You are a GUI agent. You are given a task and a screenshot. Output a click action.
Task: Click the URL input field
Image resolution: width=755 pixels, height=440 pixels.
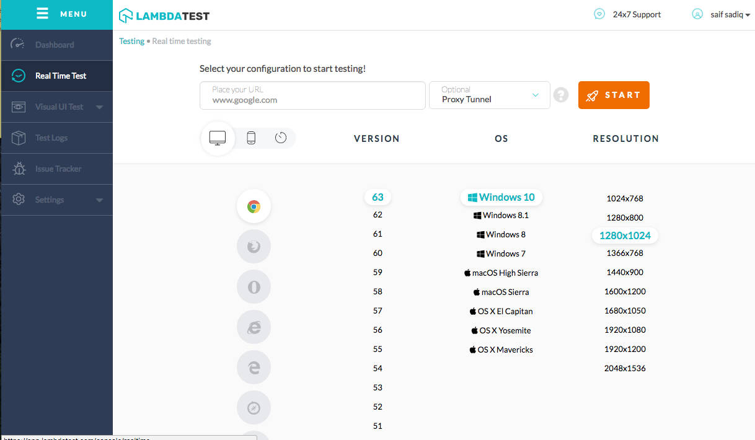pyautogui.click(x=312, y=95)
